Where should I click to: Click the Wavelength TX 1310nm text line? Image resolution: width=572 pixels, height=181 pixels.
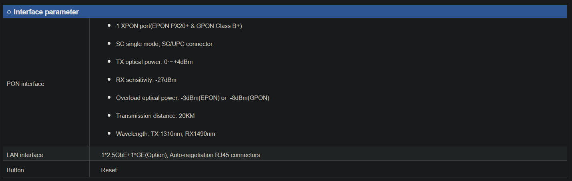click(165, 134)
